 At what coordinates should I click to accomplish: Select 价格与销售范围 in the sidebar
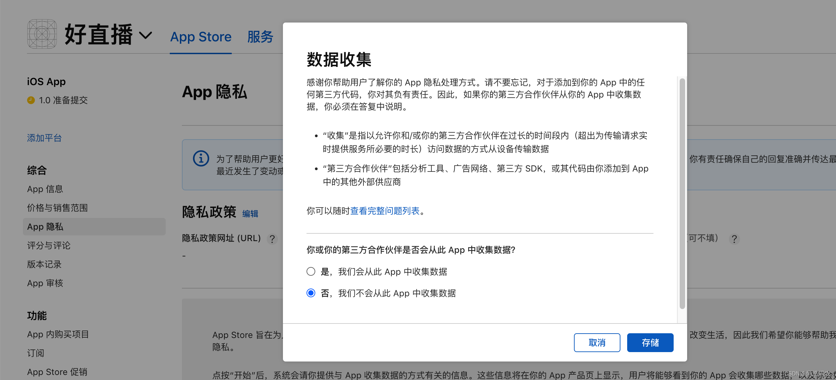click(57, 207)
